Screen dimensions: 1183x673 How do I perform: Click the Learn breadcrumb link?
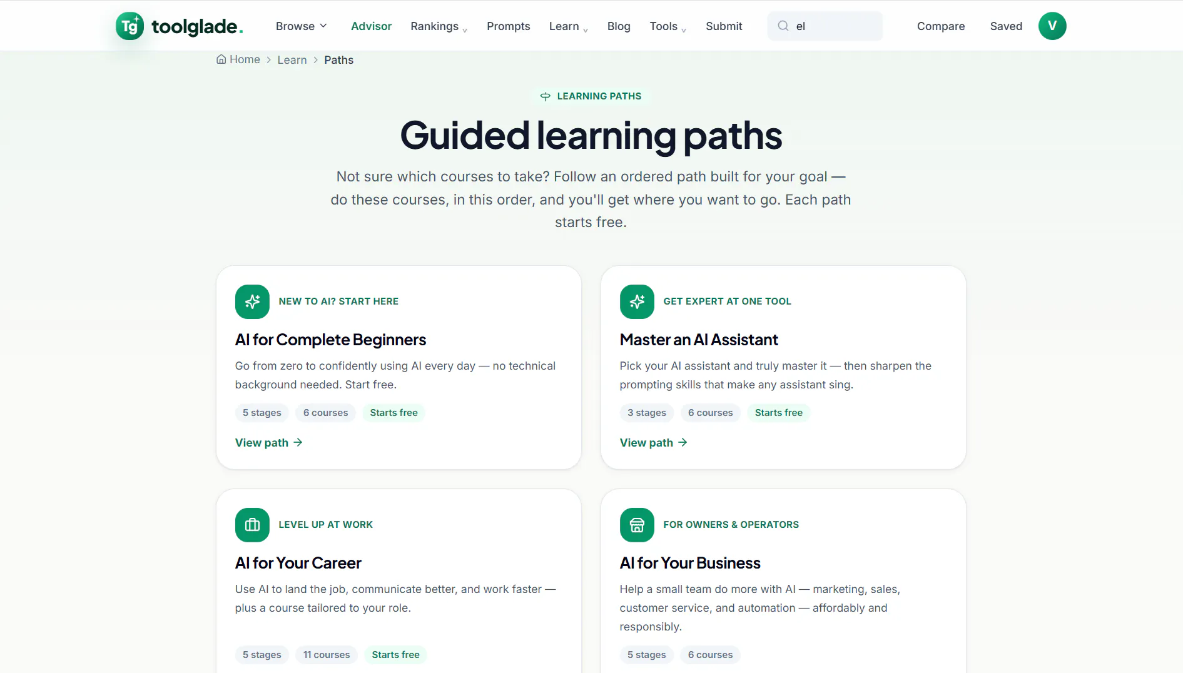pos(292,60)
